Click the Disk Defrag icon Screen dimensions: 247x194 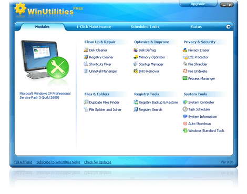(x=136, y=50)
